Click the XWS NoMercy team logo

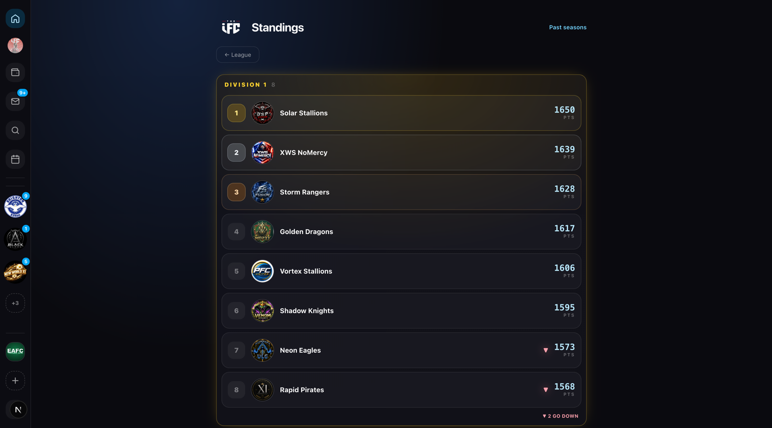[262, 152]
